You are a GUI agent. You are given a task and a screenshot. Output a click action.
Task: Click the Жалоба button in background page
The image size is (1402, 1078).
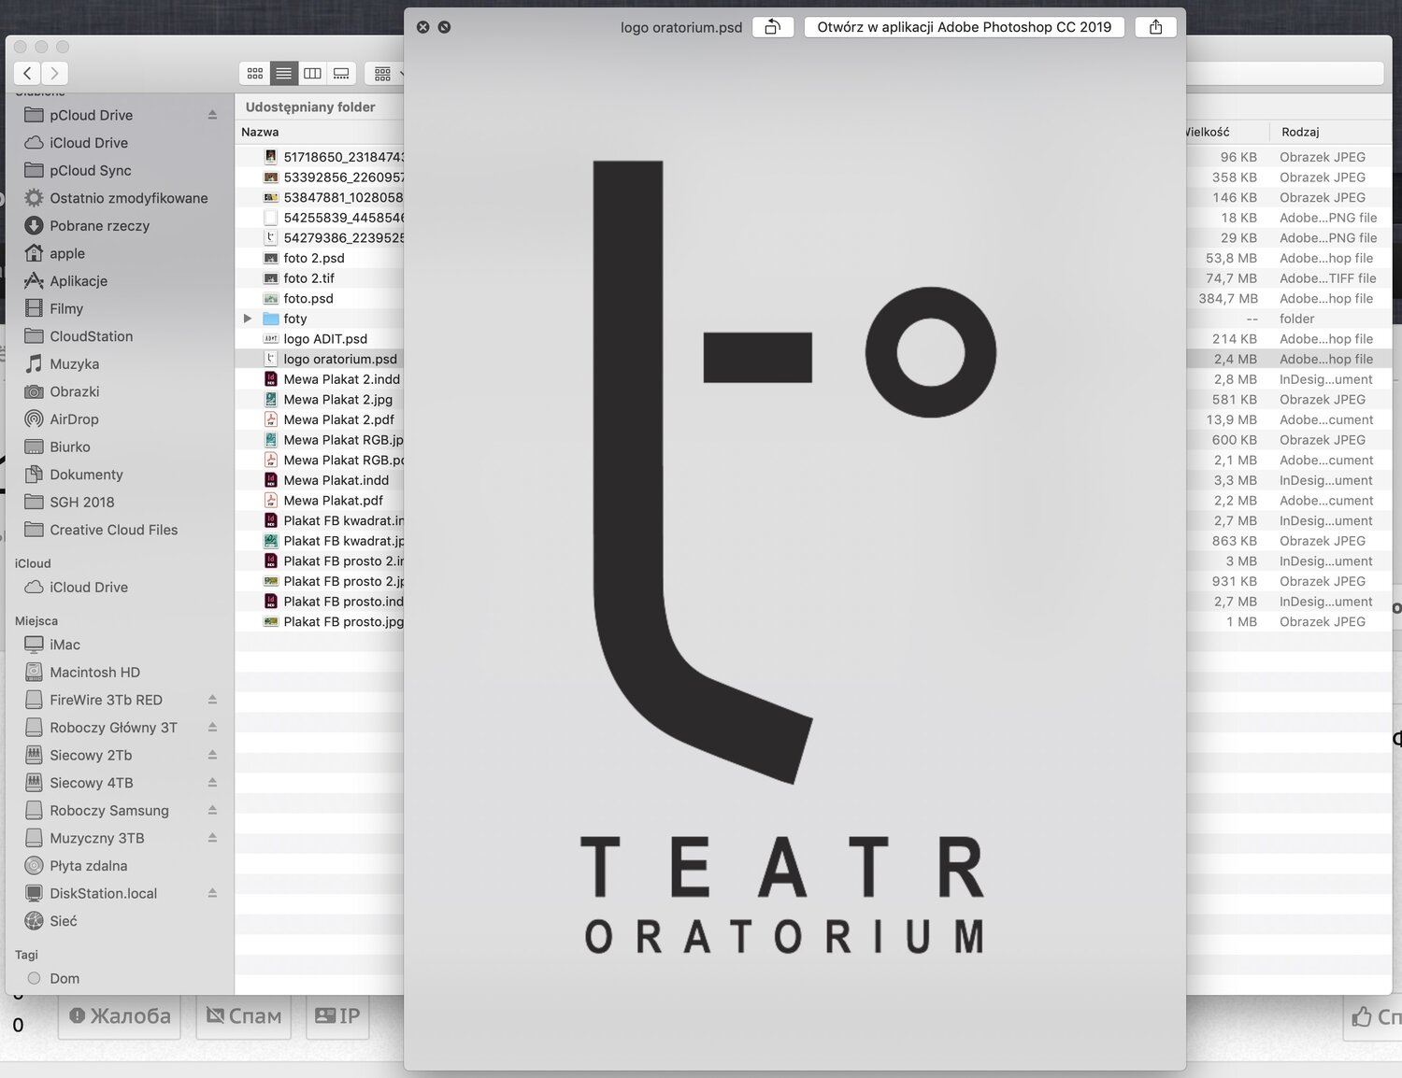(x=121, y=1016)
